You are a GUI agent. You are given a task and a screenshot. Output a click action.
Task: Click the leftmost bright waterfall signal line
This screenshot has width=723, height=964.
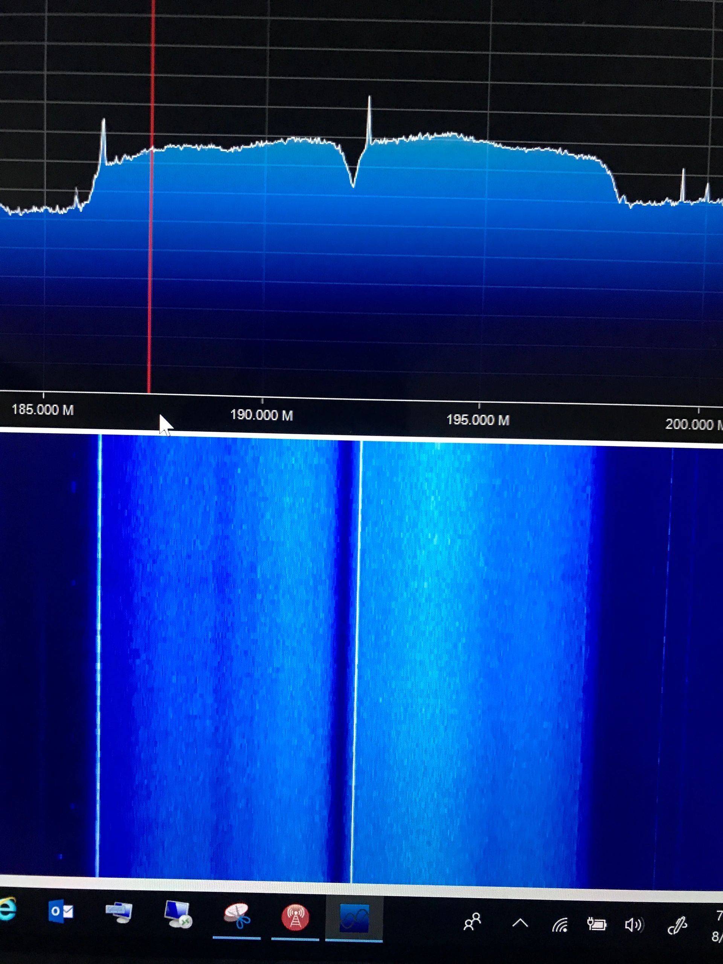[x=99, y=654]
